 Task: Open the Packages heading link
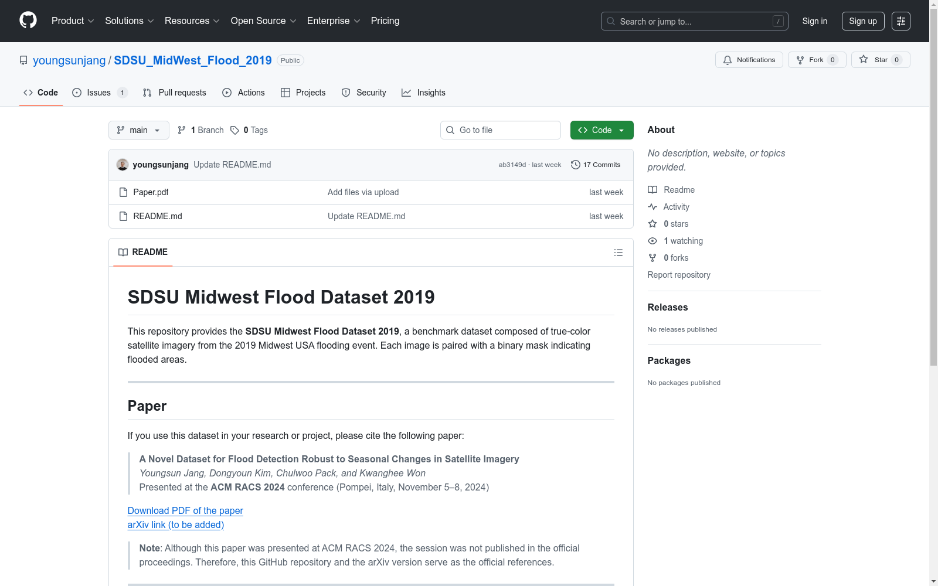[x=669, y=361]
